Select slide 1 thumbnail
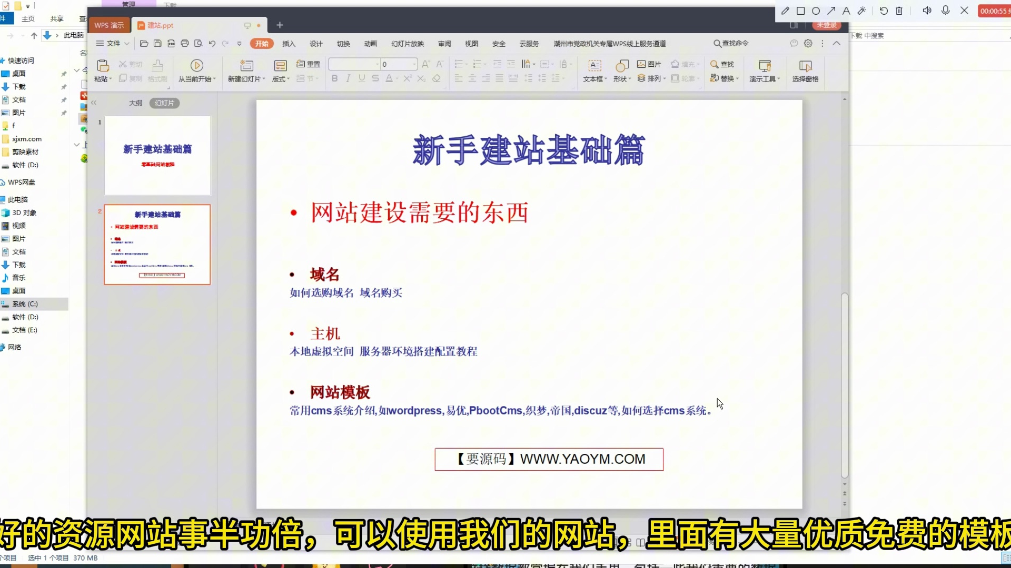Screen dimensions: 1011x568 [157, 156]
